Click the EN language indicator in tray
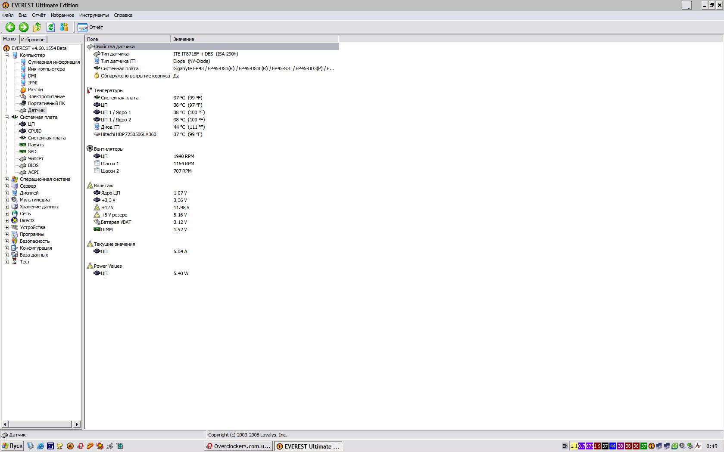The width and height of the screenshot is (724, 452). coord(565,446)
